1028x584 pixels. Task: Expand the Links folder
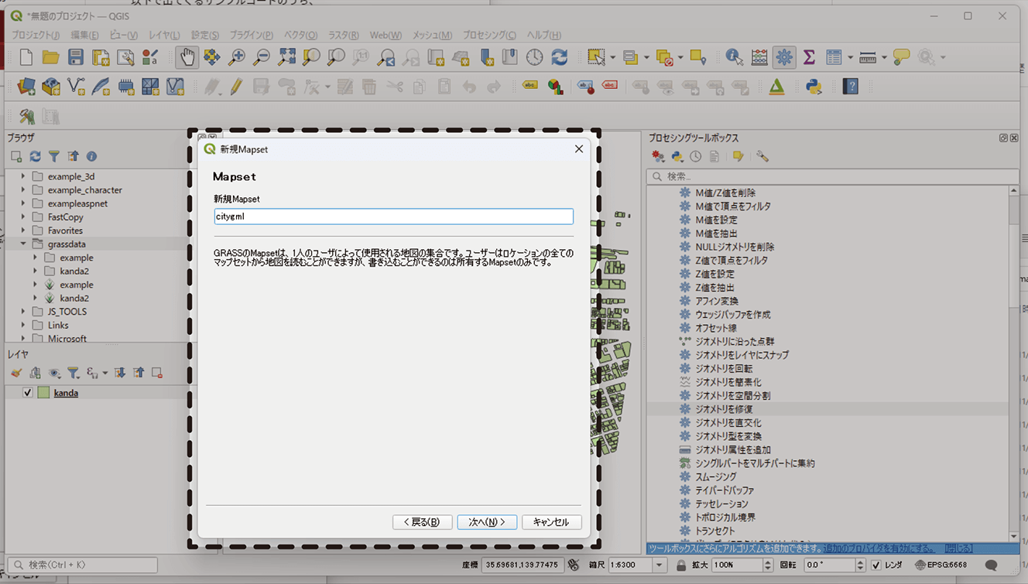(23, 325)
